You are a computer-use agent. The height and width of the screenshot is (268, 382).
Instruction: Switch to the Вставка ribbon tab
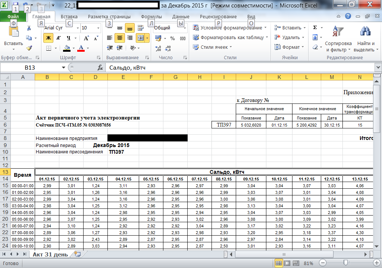point(69,17)
